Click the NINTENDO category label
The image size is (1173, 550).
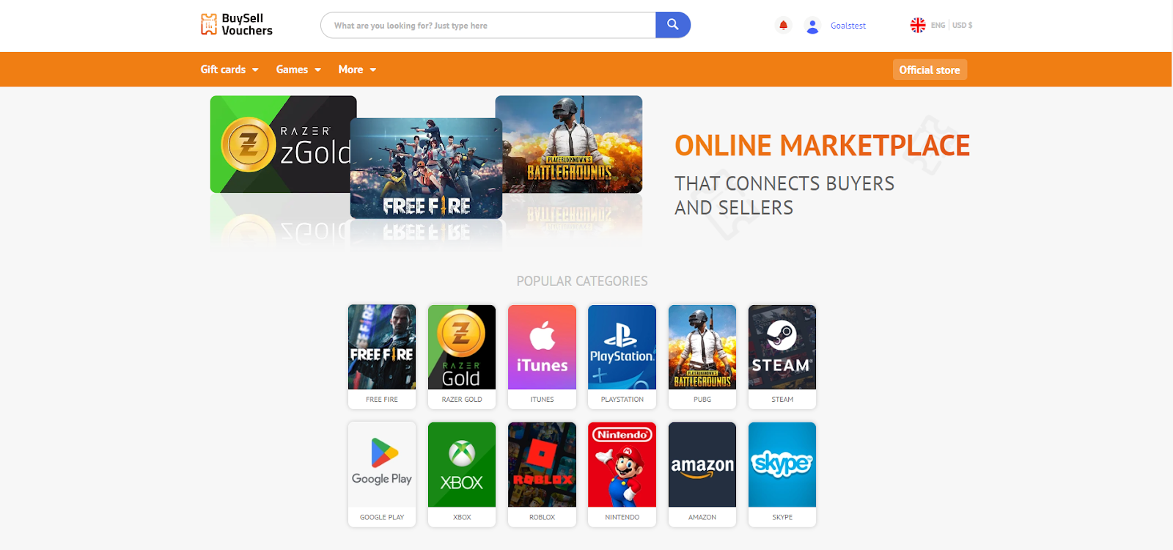622,517
